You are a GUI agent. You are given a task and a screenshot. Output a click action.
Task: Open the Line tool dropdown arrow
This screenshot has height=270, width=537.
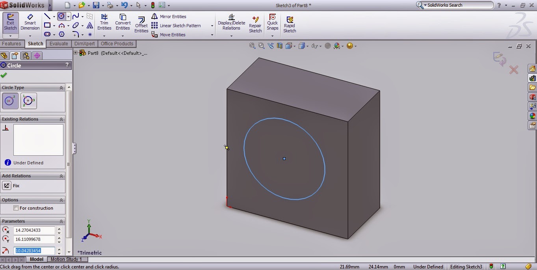tap(54, 17)
